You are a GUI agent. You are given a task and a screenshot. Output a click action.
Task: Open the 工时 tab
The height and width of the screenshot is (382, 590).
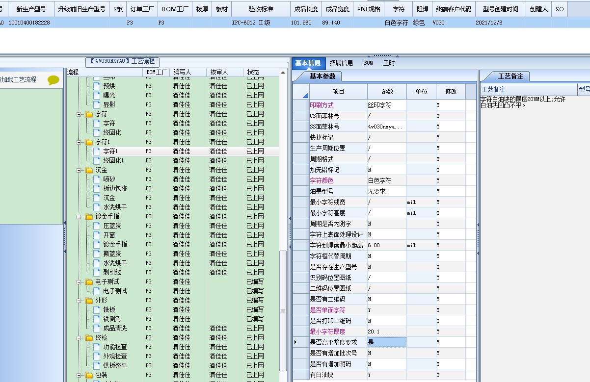click(389, 63)
